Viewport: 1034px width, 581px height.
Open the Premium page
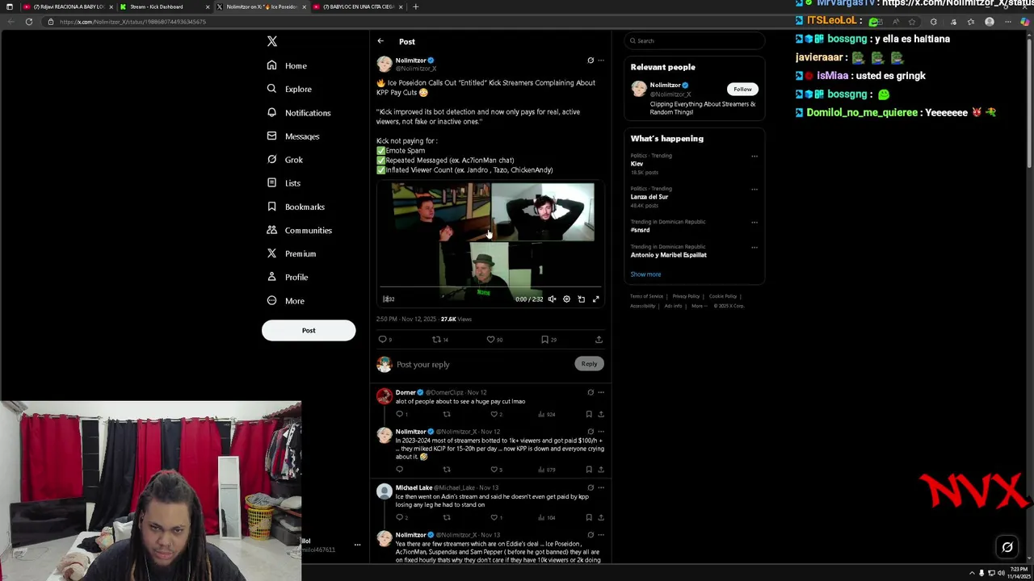click(292, 253)
